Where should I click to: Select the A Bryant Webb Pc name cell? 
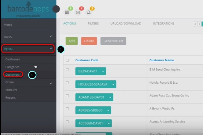pyautogui.click(x=162, y=109)
